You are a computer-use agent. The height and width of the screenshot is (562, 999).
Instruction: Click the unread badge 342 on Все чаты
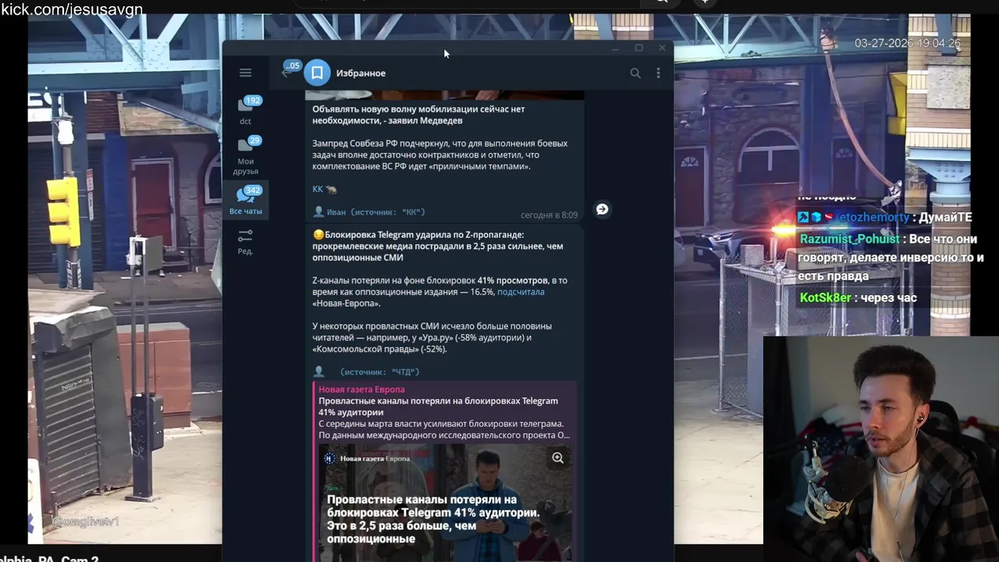click(253, 190)
